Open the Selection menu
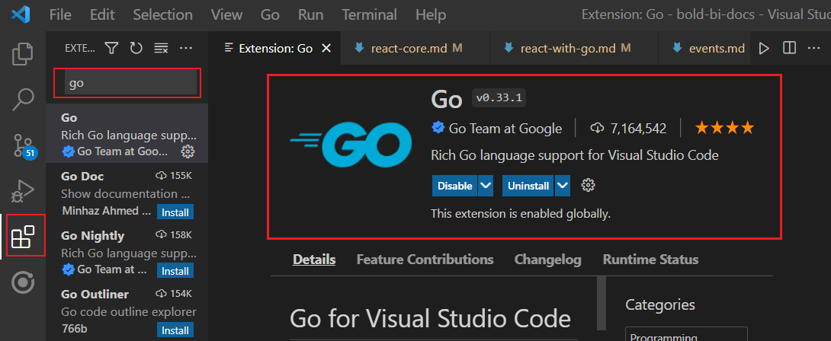This screenshot has height=341, width=831. [x=161, y=14]
